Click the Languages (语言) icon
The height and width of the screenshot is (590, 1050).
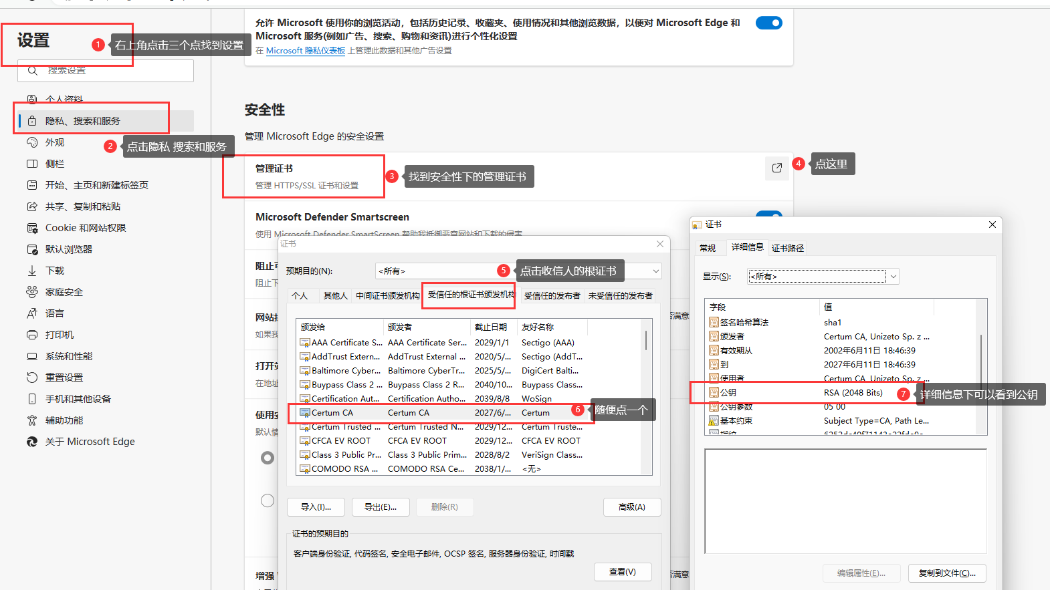point(32,313)
